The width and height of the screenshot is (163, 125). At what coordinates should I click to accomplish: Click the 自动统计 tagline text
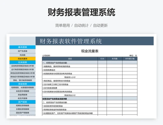(x=81, y=25)
